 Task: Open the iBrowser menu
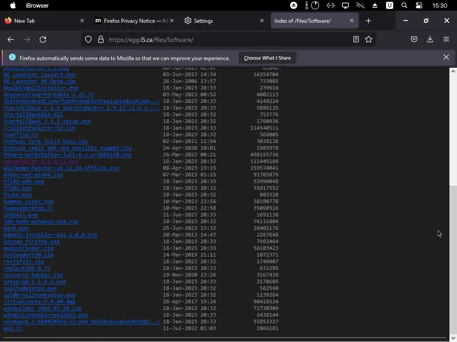coord(37,5)
